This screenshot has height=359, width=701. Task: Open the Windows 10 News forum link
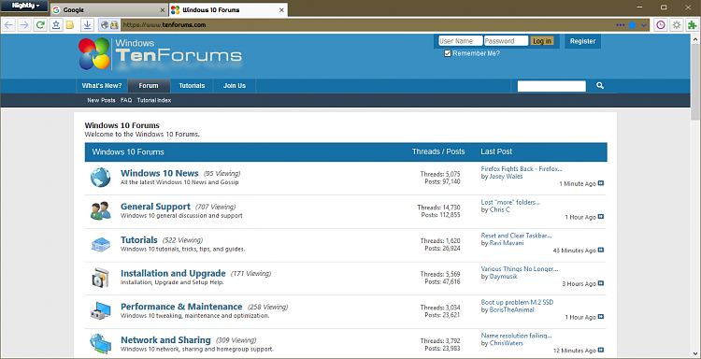click(x=159, y=174)
